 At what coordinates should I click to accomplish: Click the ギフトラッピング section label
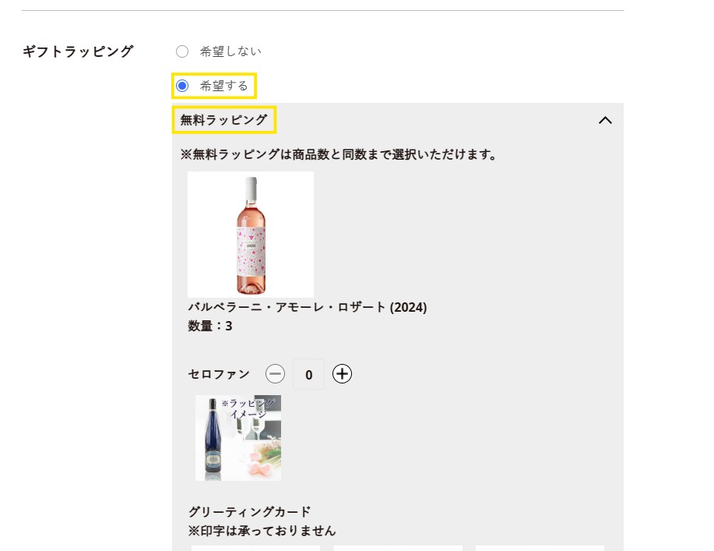76,50
